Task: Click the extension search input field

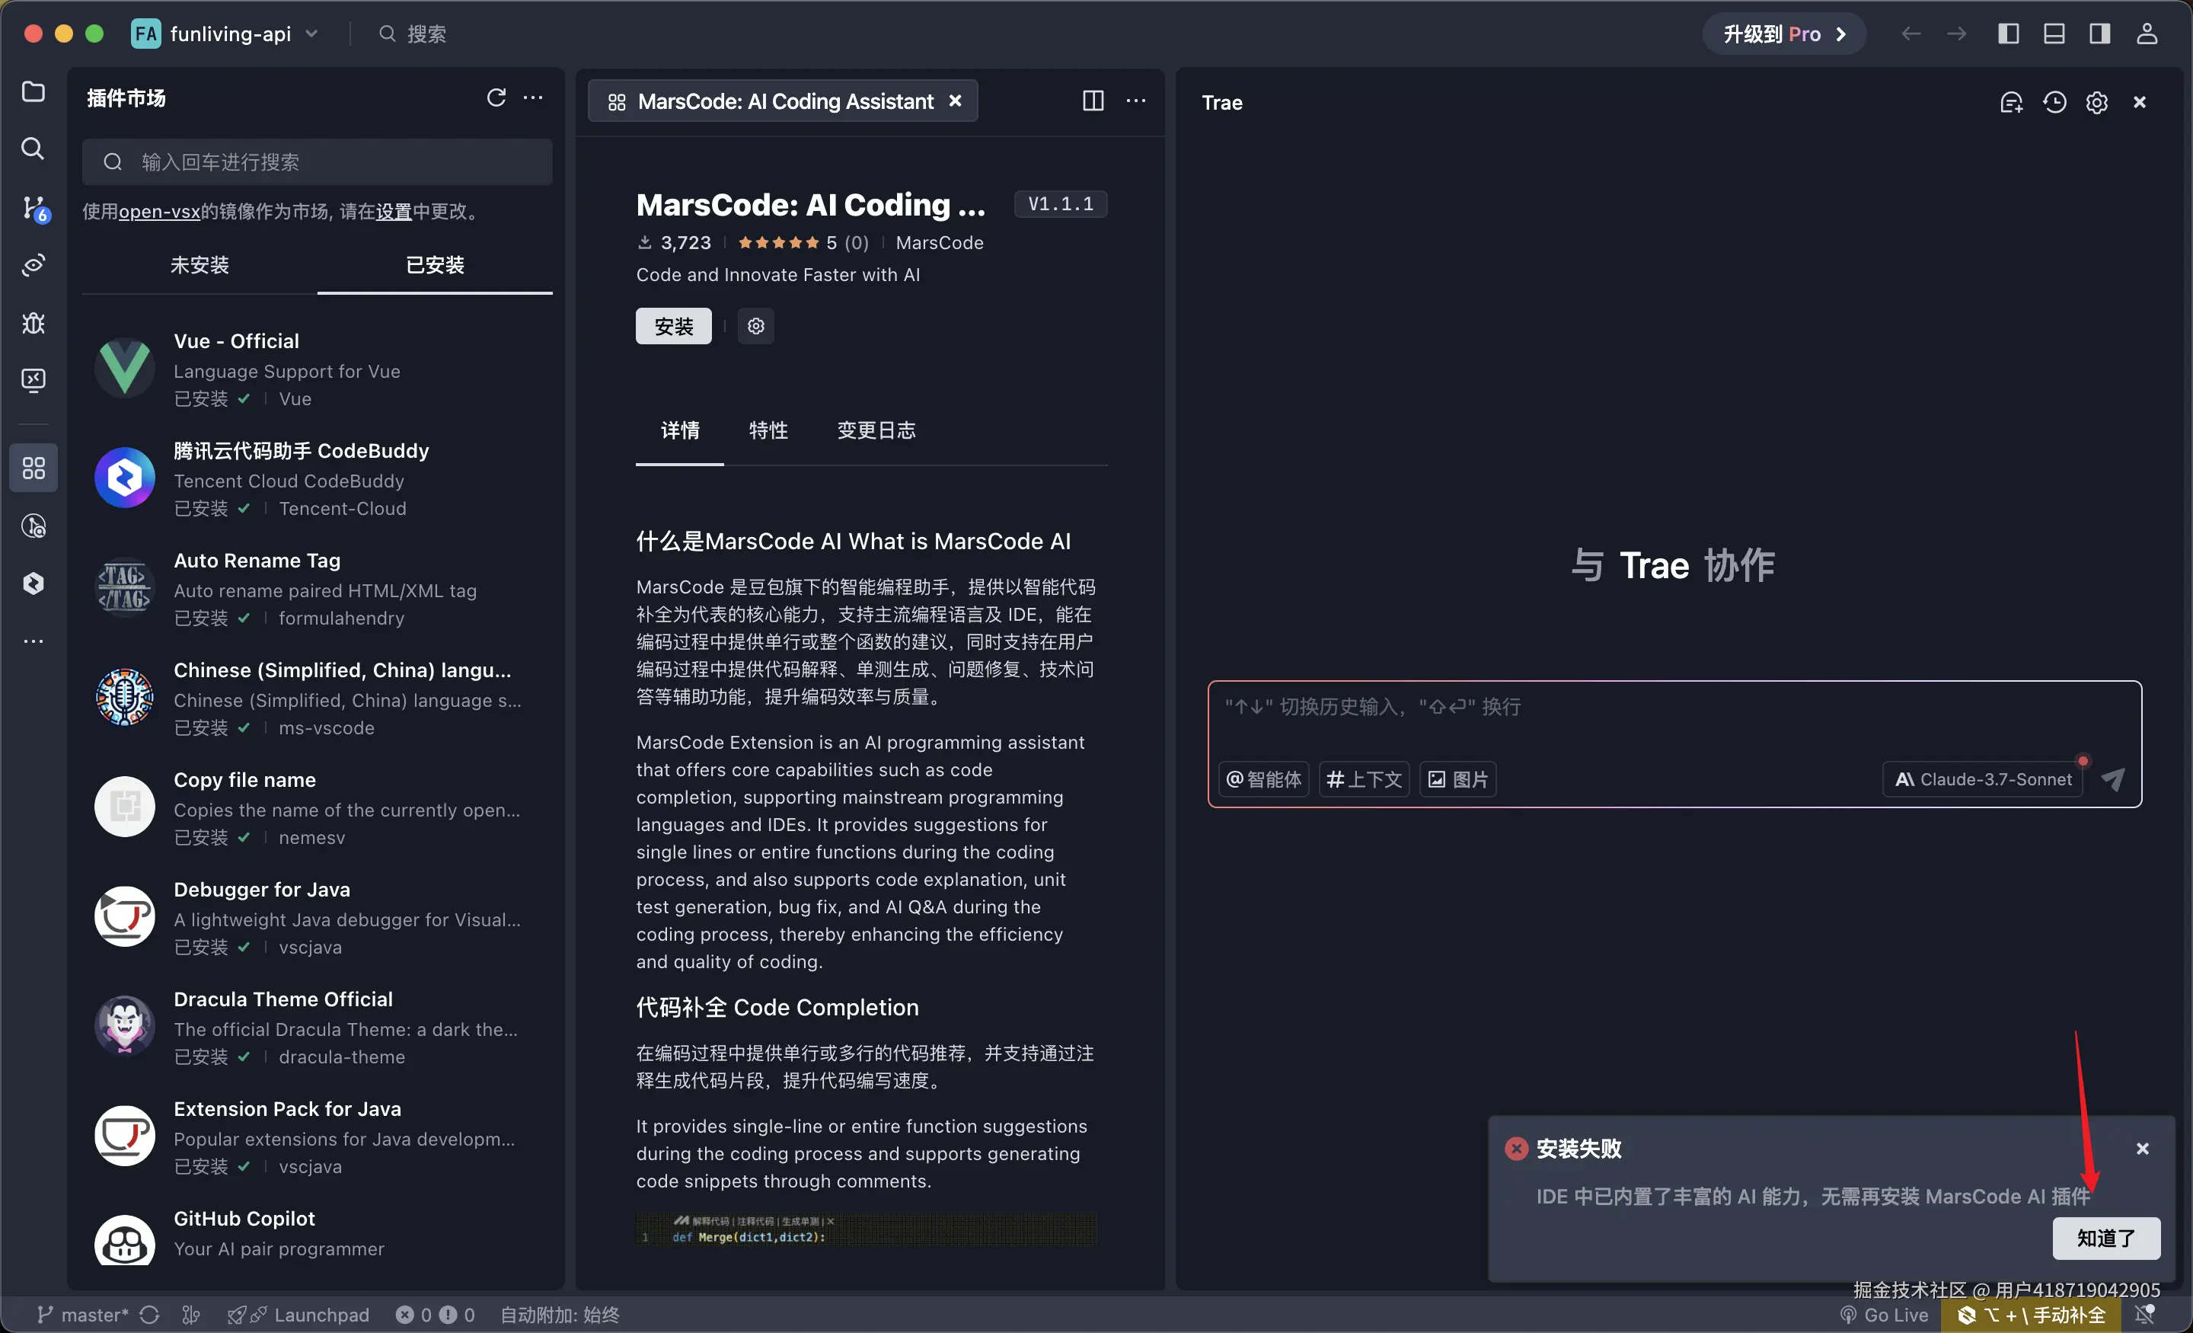Action: coord(317,161)
